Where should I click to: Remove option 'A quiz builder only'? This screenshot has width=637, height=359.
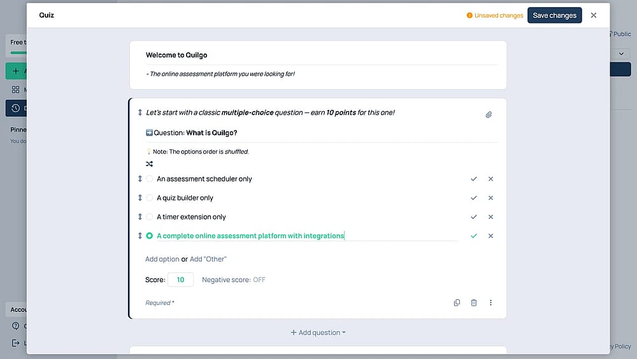tap(490, 198)
